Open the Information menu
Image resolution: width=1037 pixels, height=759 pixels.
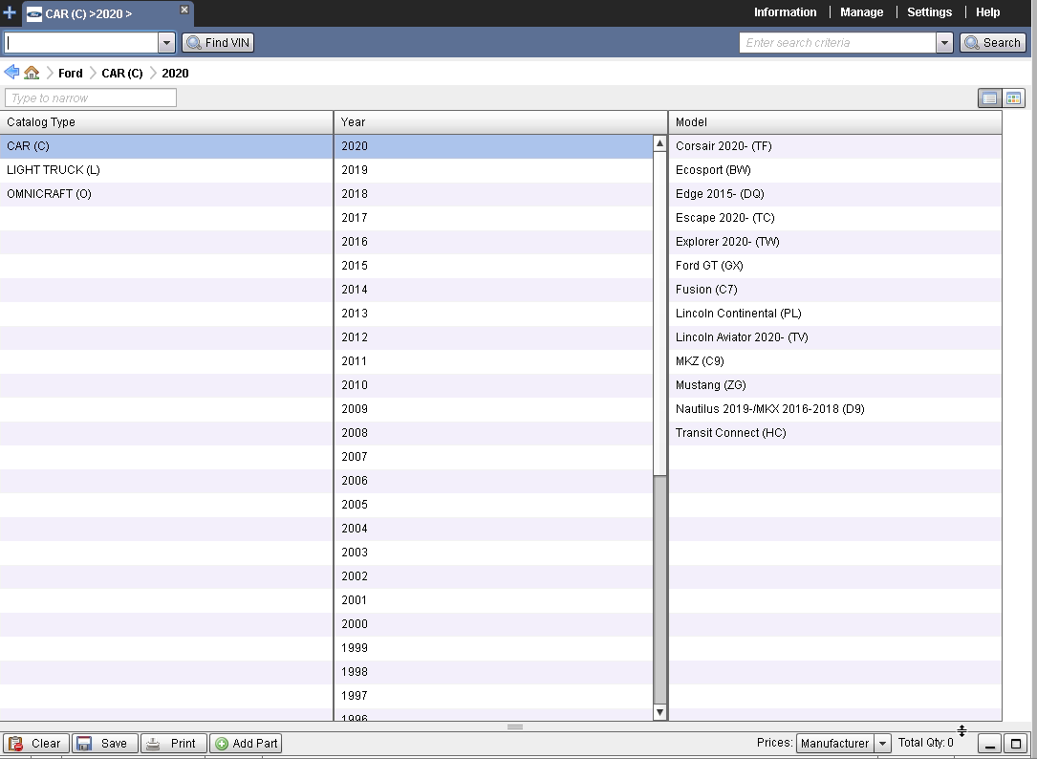(x=785, y=12)
